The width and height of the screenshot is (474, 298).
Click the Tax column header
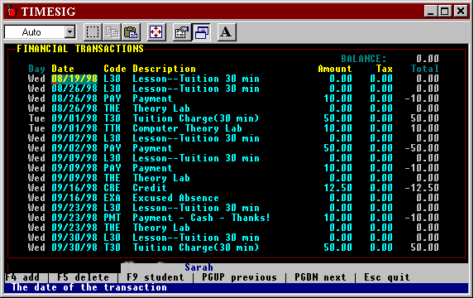[x=384, y=69]
